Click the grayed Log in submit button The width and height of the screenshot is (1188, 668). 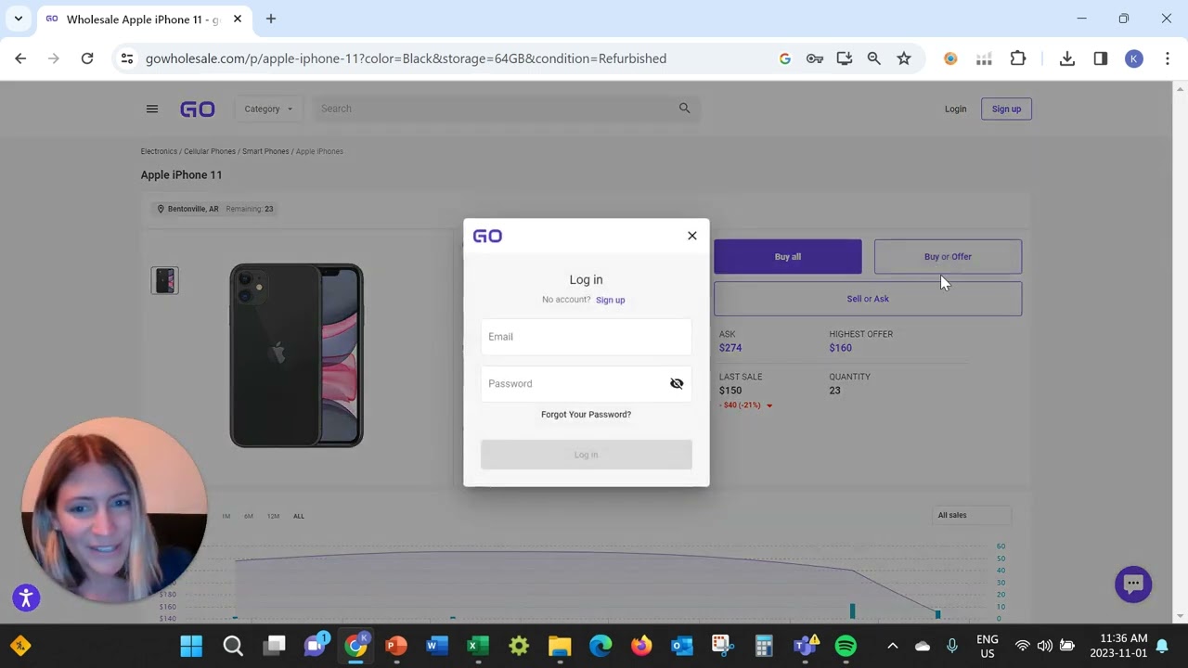[586, 455]
